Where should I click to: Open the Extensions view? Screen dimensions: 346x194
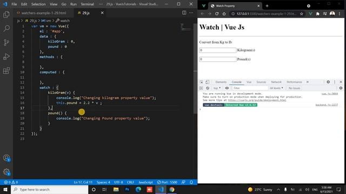coord(6,71)
